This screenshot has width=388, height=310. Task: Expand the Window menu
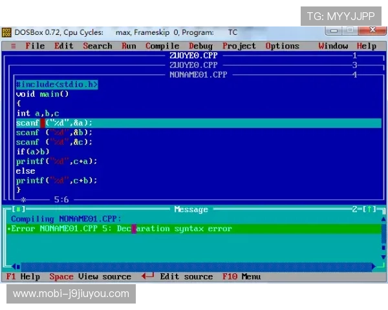pyautogui.click(x=333, y=46)
